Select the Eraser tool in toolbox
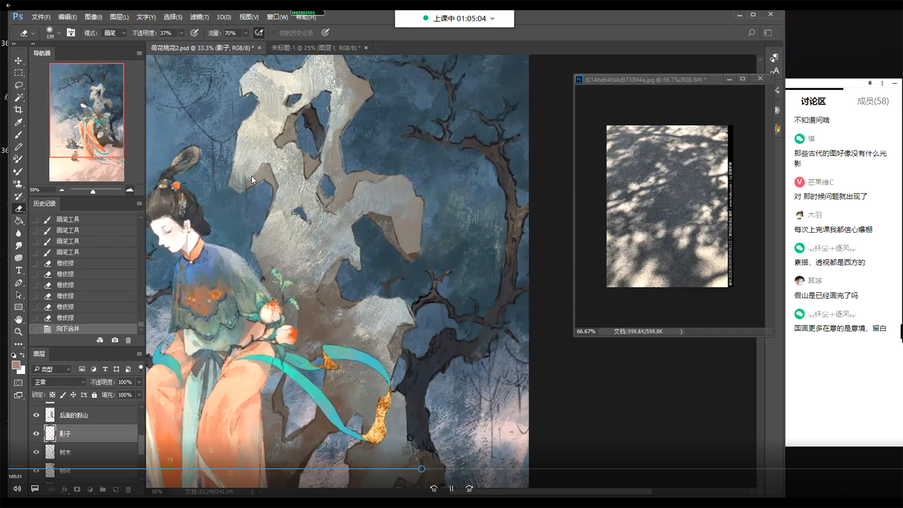The height and width of the screenshot is (508, 903). (18, 208)
